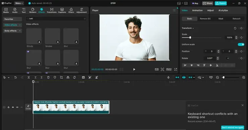Open the Captions panel
Screen dimensions: 248x130
[x=62, y=10]
